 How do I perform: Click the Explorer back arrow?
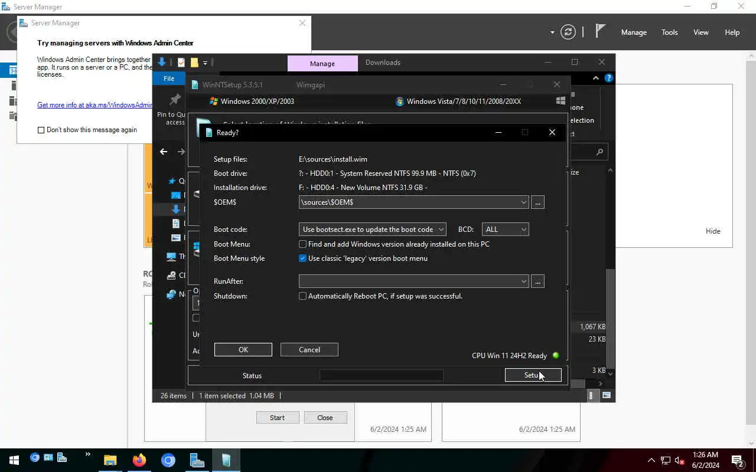pyautogui.click(x=164, y=152)
